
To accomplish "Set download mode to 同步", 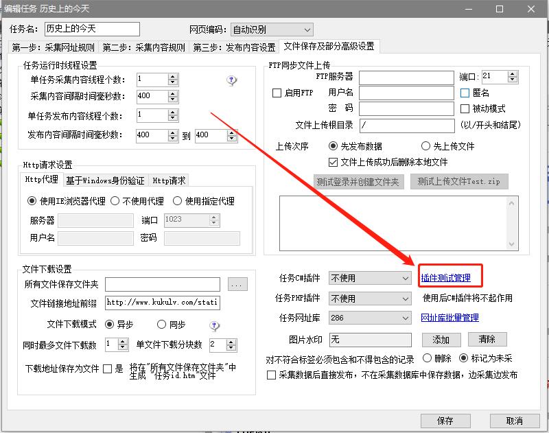I will [161, 325].
